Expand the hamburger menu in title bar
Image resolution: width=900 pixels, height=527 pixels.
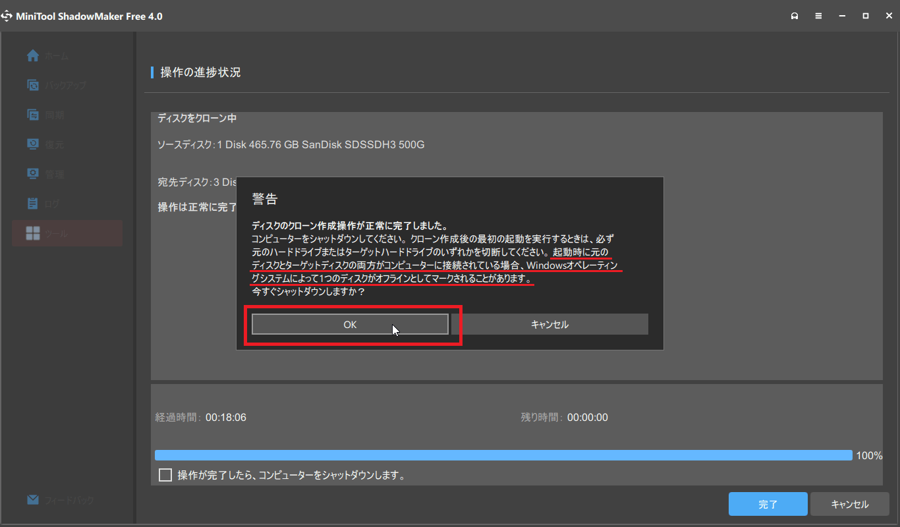pos(818,16)
